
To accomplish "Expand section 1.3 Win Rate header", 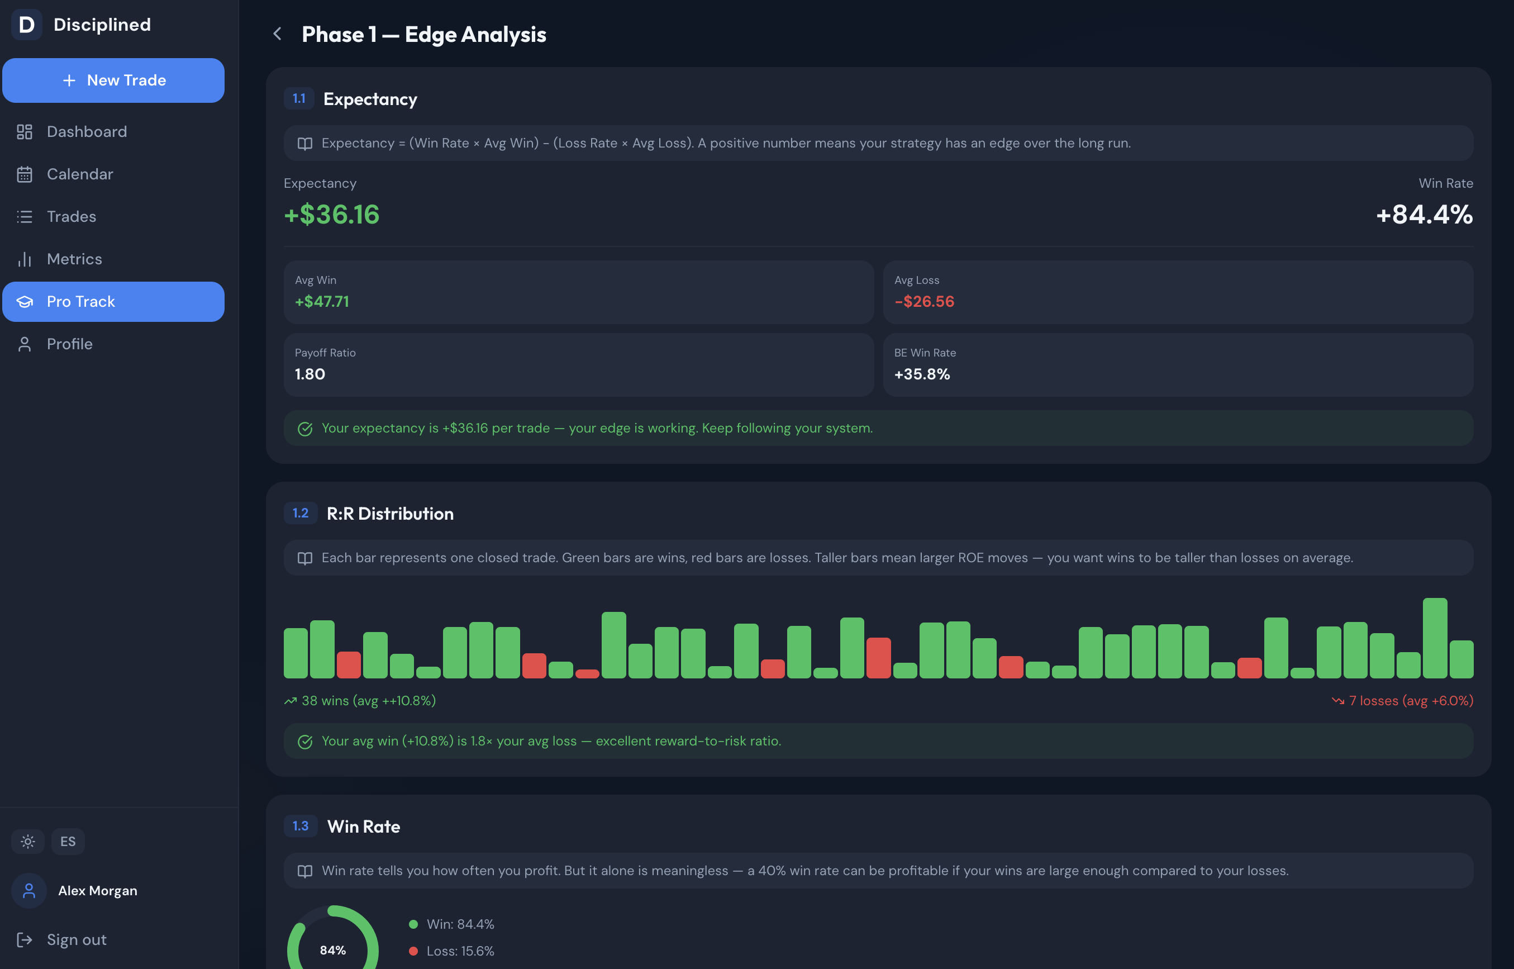I will 364,827.
